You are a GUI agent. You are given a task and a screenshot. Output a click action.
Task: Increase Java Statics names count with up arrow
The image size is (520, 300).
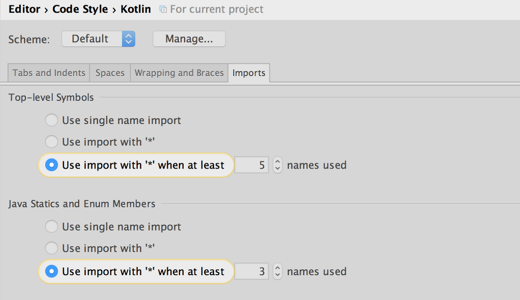pos(277,268)
